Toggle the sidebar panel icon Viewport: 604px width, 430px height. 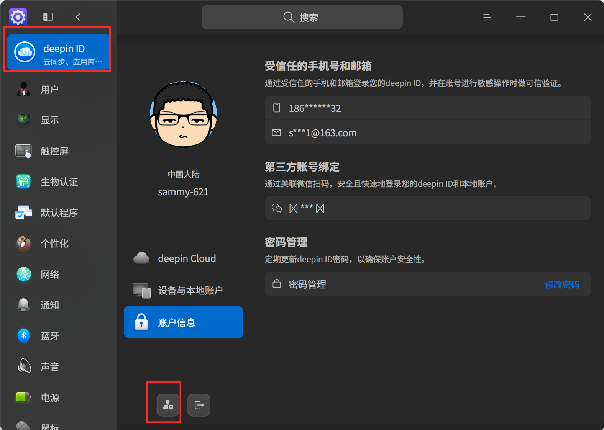tap(48, 17)
